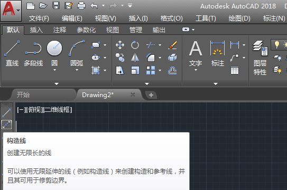Select the Rectangle tool icon

(96, 45)
